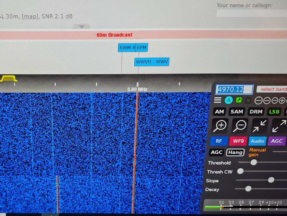The image size is (287, 216).
Task: Open the Audio settings tab
Action: click(257, 141)
